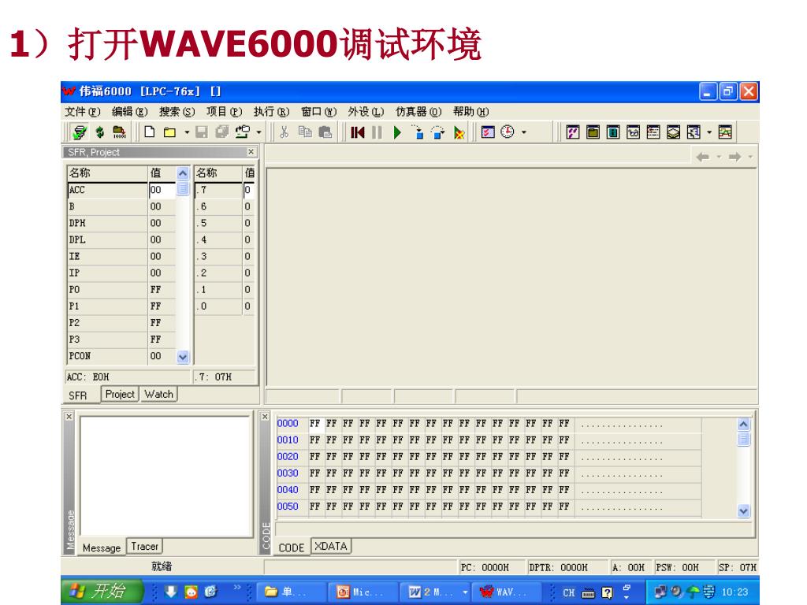Close the SFR, Project panel
The width and height of the screenshot is (807, 605).
[x=251, y=152]
